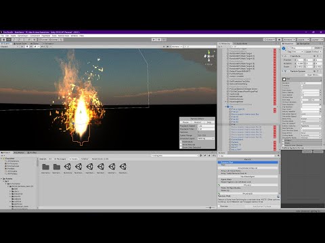Open the PlayMaker menu

point(46,36)
